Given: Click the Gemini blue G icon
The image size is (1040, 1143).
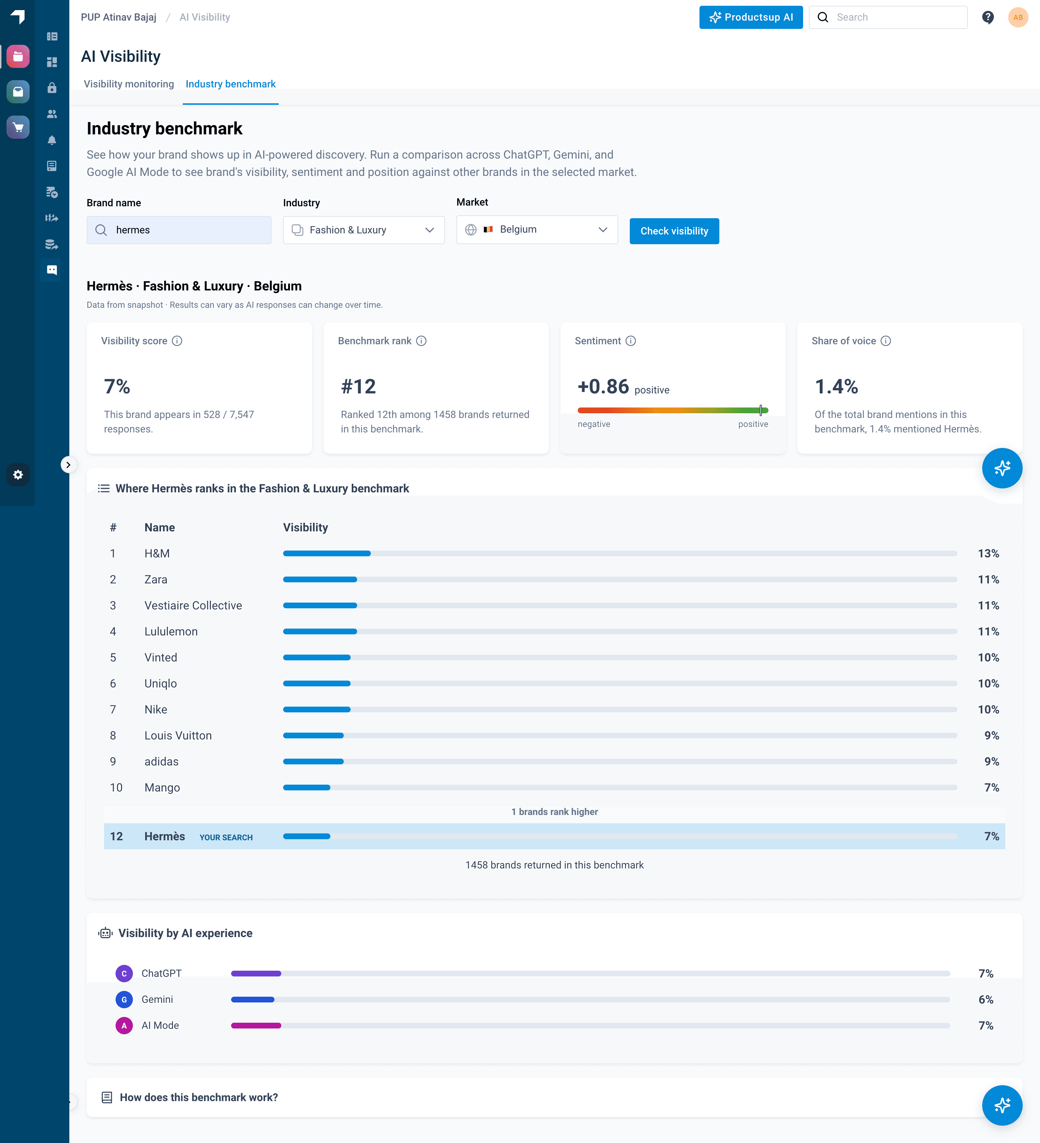Looking at the screenshot, I should [124, 1000].
